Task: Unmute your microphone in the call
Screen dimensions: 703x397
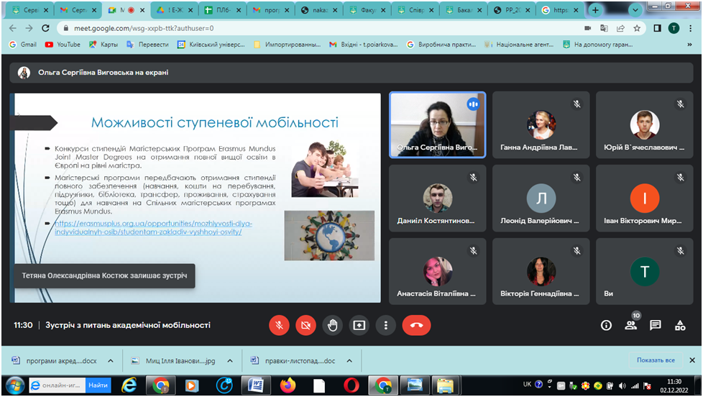Action: [279, 325]
